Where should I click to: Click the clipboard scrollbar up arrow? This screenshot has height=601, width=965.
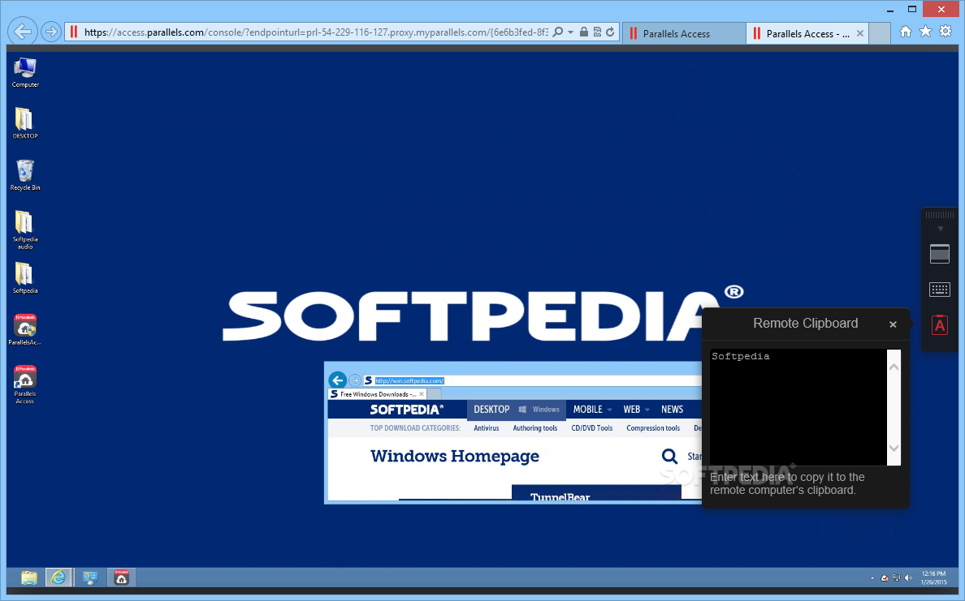[894, 367]
